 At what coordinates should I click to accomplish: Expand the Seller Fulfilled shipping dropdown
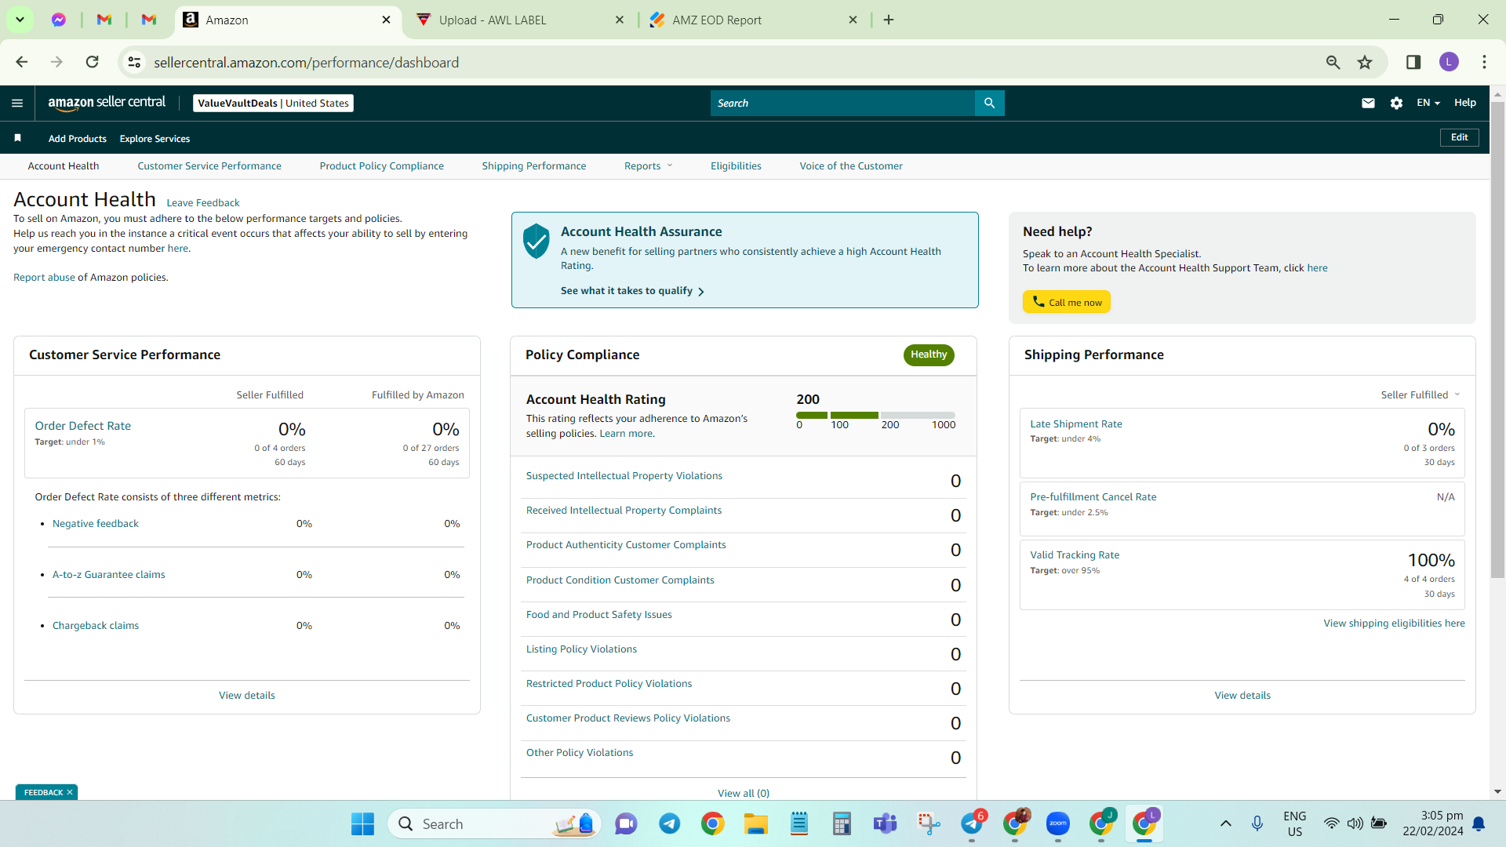pyautogui.click(x=1421, y=394)
